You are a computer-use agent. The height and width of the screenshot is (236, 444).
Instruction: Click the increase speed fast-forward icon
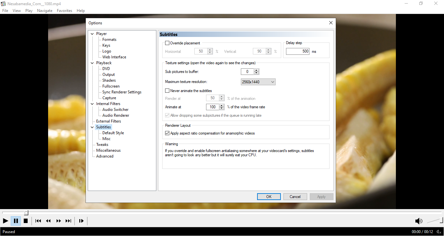[59, 221]
